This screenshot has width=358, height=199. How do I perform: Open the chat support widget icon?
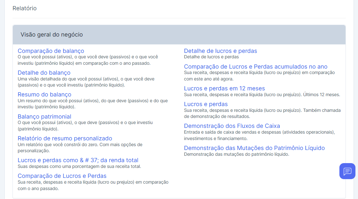tap(347, 171)
